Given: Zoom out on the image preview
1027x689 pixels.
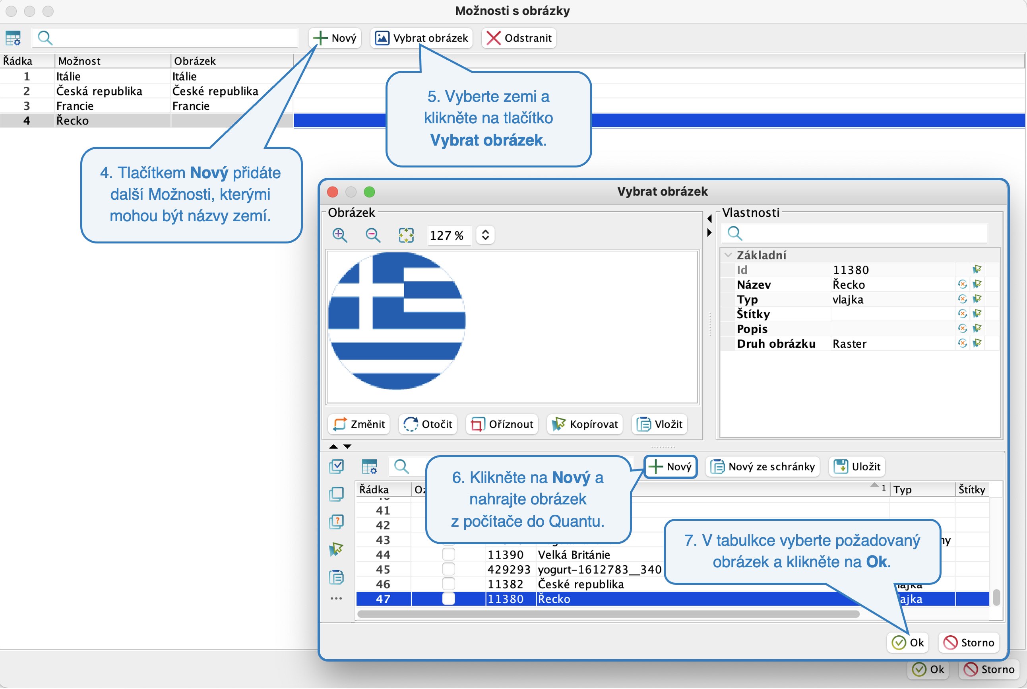Looking at the screenshot, I should pos(373,236).
